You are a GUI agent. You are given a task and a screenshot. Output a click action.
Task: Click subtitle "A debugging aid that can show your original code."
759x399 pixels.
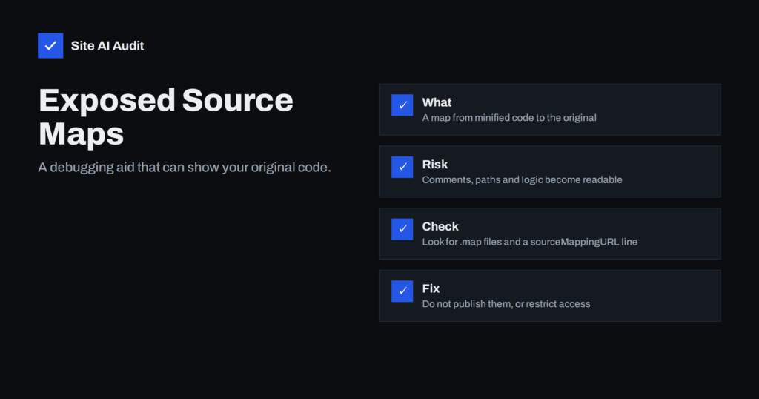pos(185,167)
